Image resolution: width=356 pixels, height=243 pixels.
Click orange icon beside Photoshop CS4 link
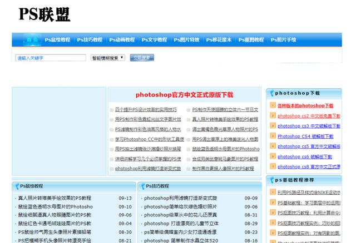click(x=273, y=136)
